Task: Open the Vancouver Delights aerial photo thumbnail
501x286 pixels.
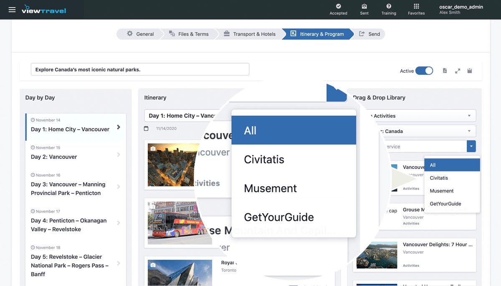Action: tap(377, 255)
